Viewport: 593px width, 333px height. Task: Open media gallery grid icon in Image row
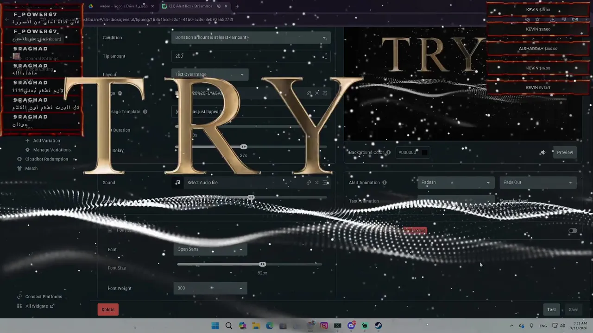coord(325,93)
